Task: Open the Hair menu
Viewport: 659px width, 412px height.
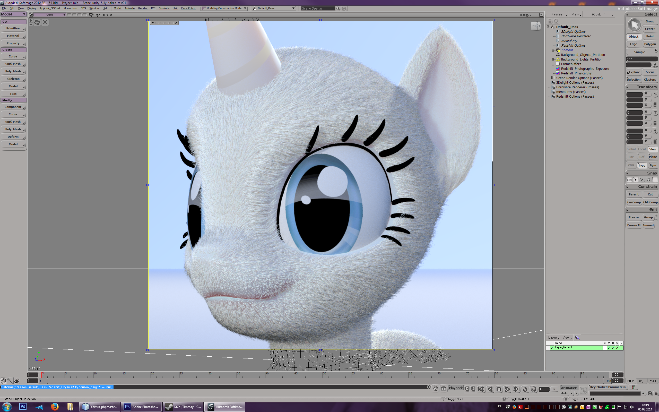Action: (x=175, y=8)
